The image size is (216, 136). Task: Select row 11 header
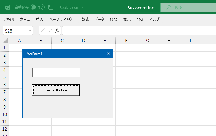[x=4, y=122]
